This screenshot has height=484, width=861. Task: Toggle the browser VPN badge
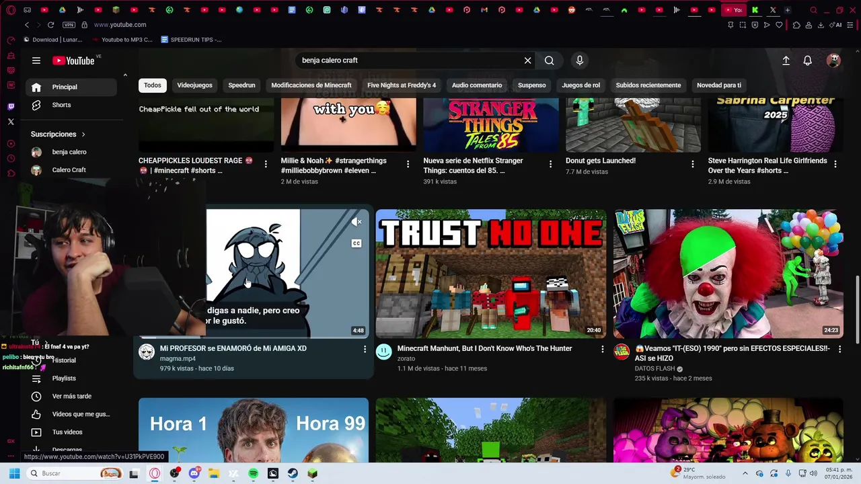tap(69, 25)
